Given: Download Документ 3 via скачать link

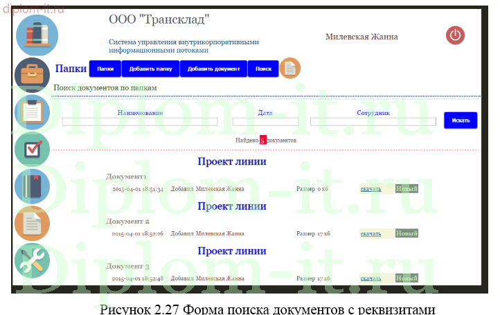Looking at the screenshot, I should click(371, 278).
